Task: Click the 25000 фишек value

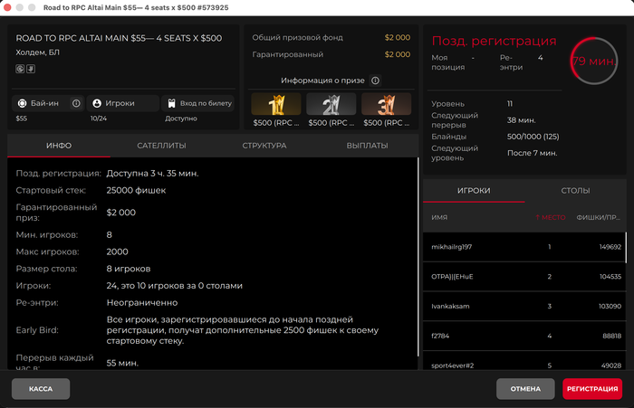Action: tap(136, 190)
